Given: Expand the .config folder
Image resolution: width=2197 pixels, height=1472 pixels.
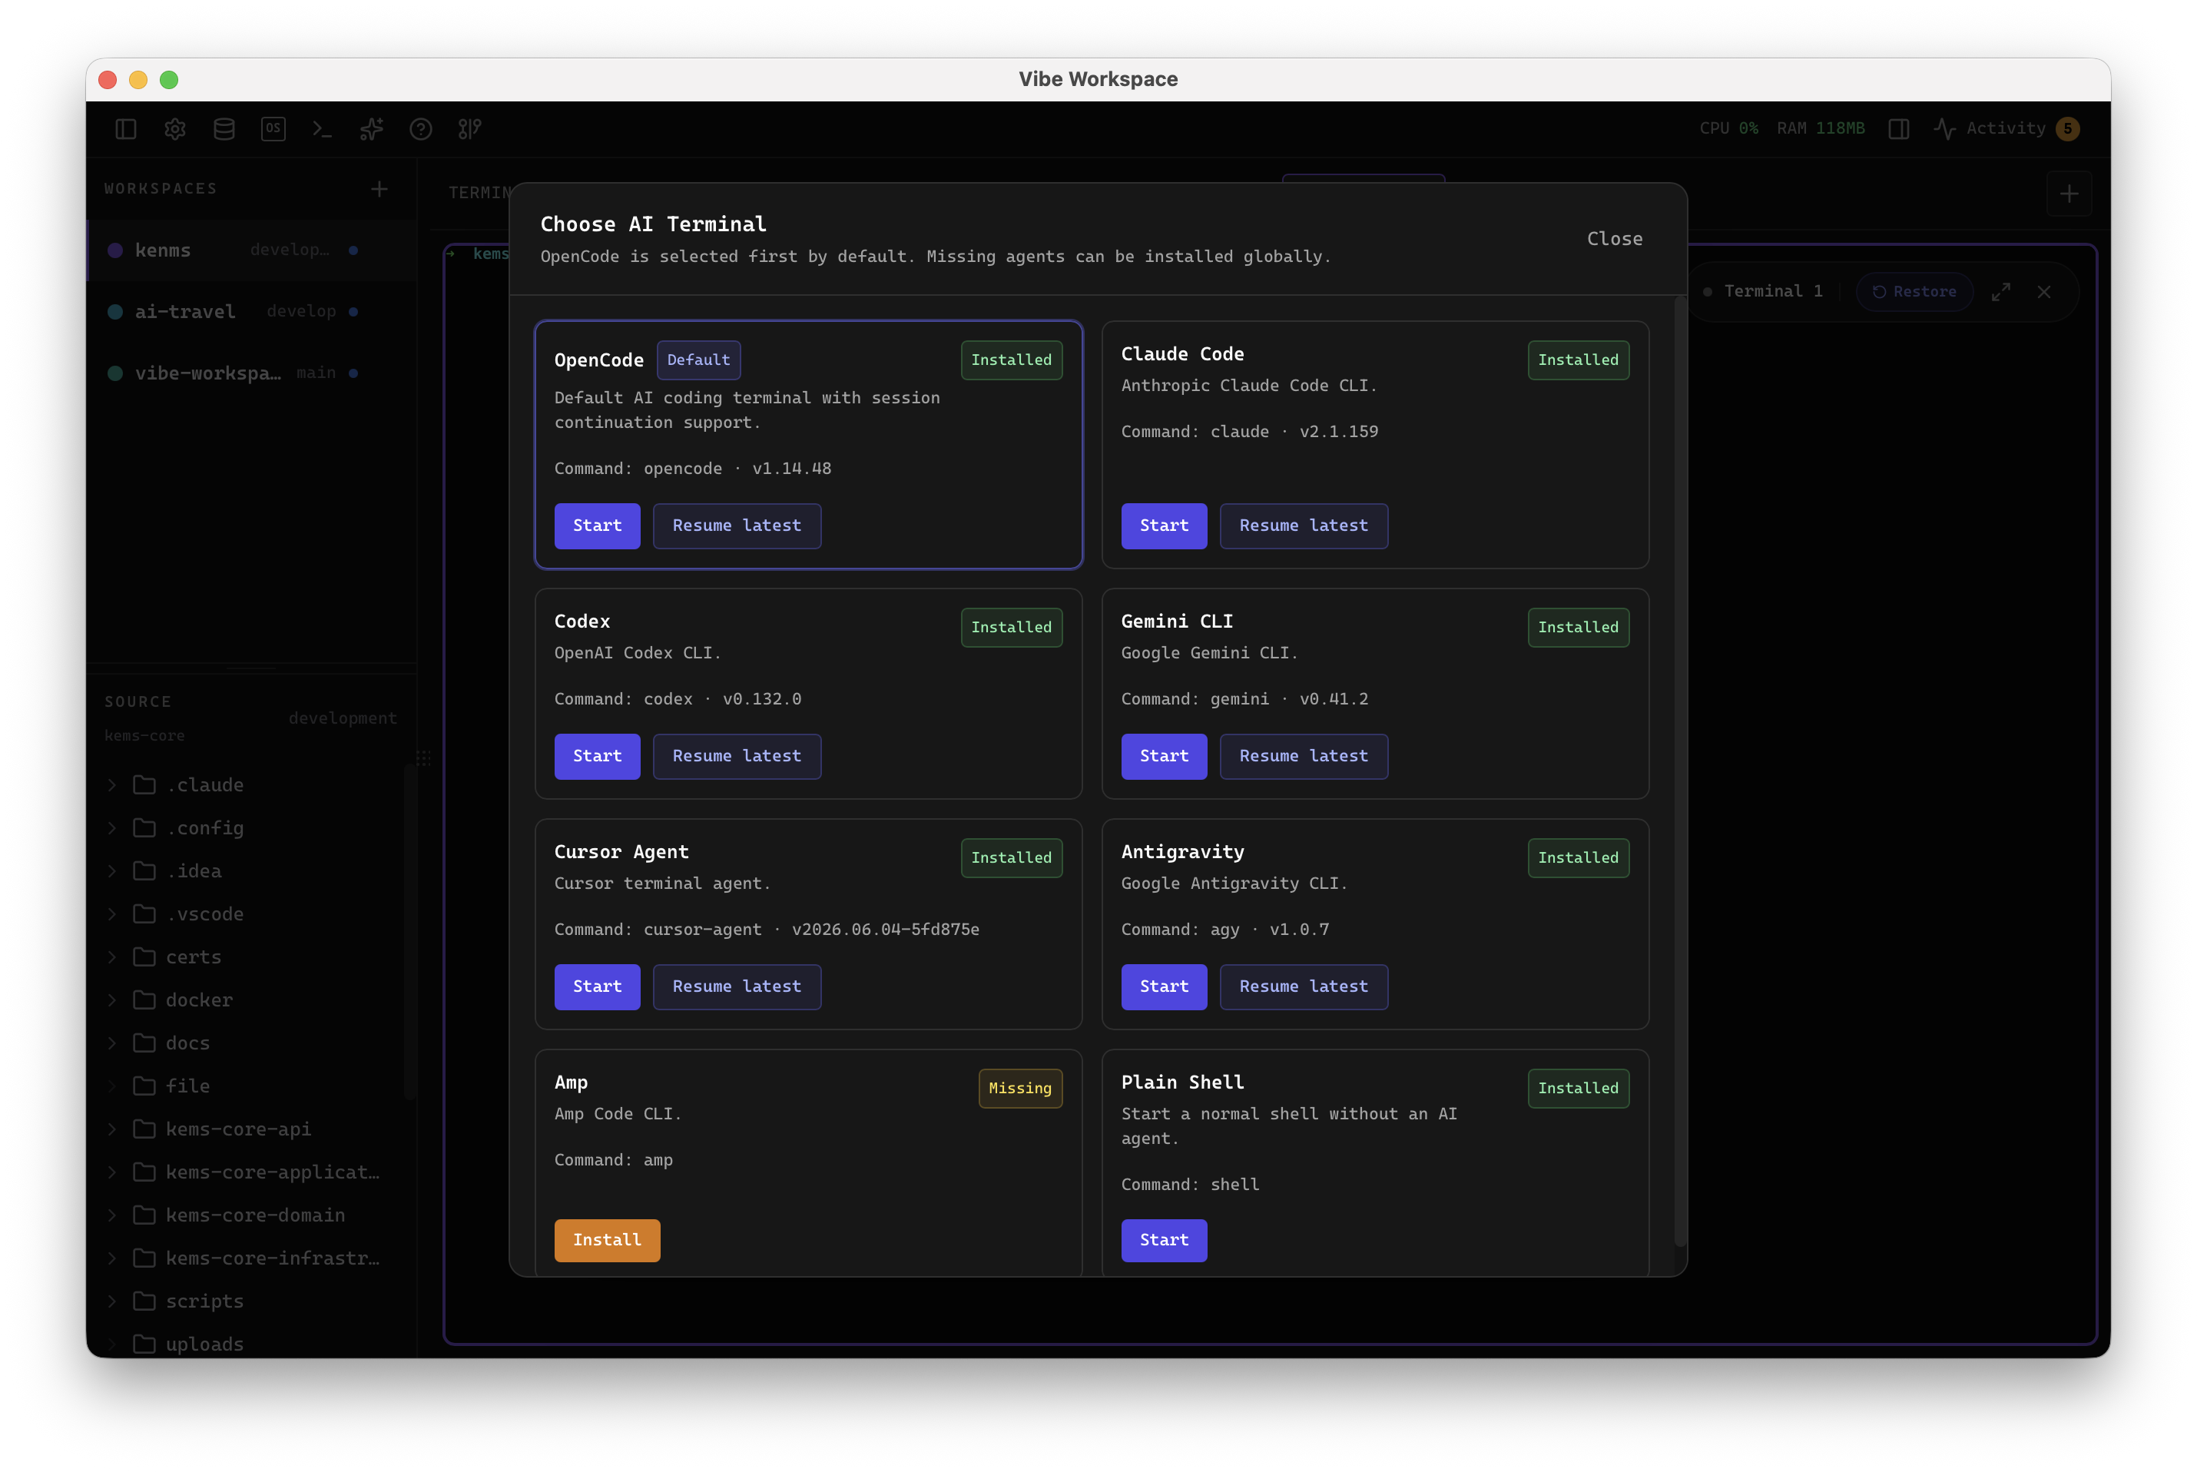Looking at the screenshot, I should pyautogui.click(x=113, y=828).
